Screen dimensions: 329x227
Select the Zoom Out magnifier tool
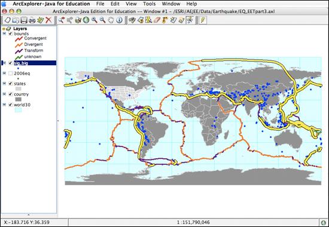(102, 20)
